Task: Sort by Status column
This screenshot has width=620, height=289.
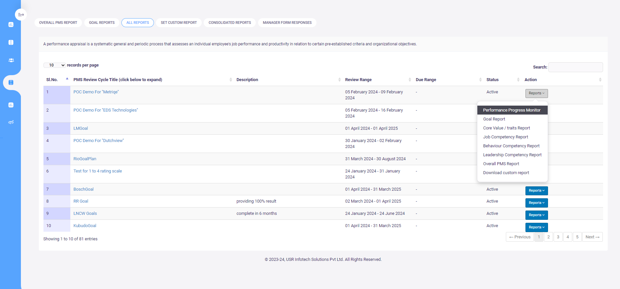Action: click(x=503, y=80)
